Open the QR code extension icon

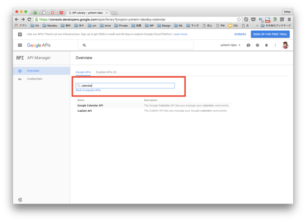point(282,19)
